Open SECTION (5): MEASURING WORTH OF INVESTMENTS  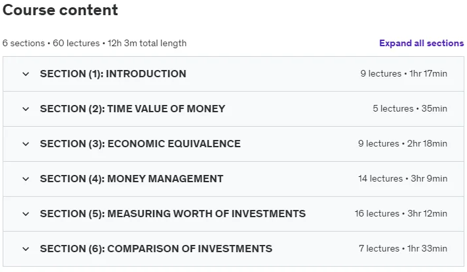coord(173,213)
